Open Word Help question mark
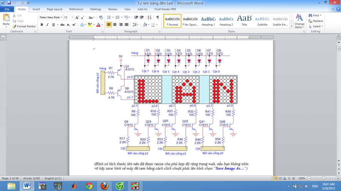This screenshot has width=341, height=191. click(x=338, y=9)
